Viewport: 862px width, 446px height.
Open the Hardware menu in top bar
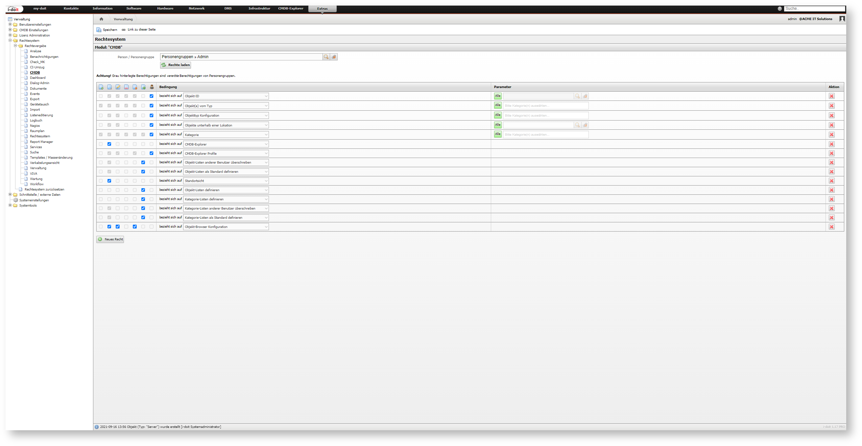tap(165, 9)
